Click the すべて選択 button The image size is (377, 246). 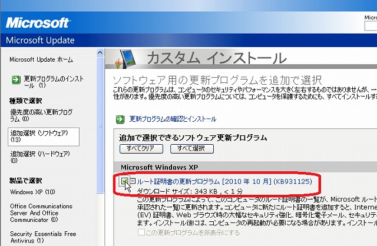(192, 149)
